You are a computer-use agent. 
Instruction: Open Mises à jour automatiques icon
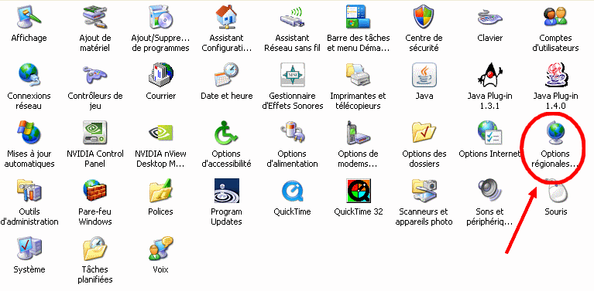[29, 134]
